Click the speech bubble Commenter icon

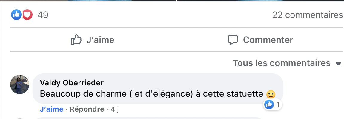[233, 40]
